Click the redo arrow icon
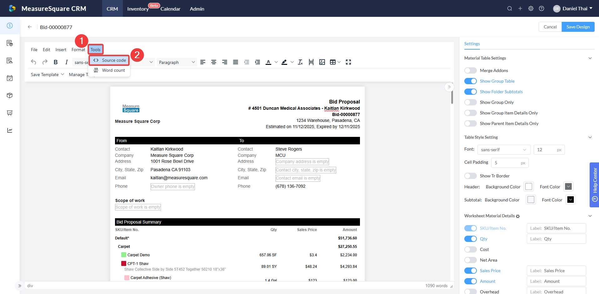599x294 pixels. pyautogui.click(x=45, y=62)
